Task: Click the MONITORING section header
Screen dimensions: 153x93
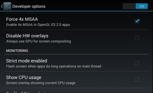Action: (x=17, y=51)
